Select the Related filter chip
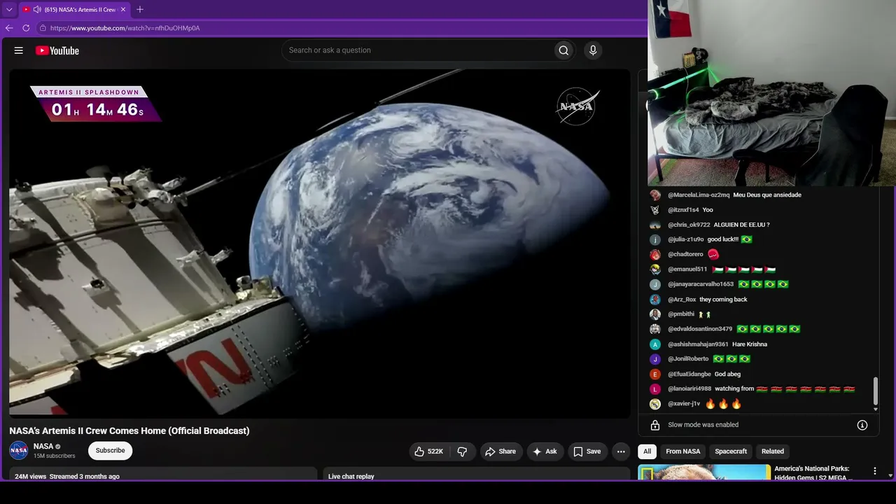The height and width of the screenshot is (504, 896). 773,451
